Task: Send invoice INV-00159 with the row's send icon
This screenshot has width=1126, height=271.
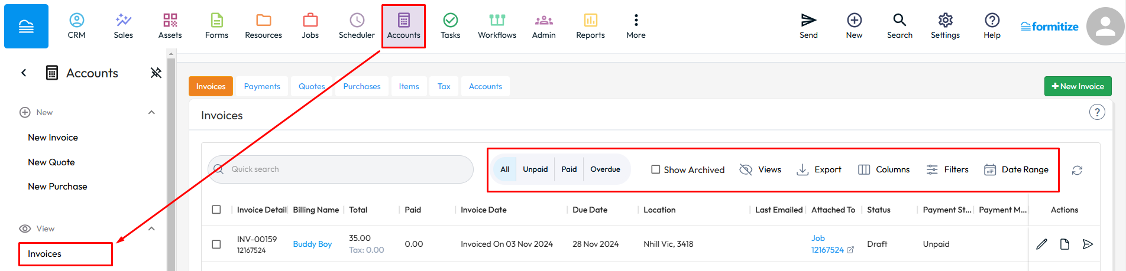Action: [1088, 244]
